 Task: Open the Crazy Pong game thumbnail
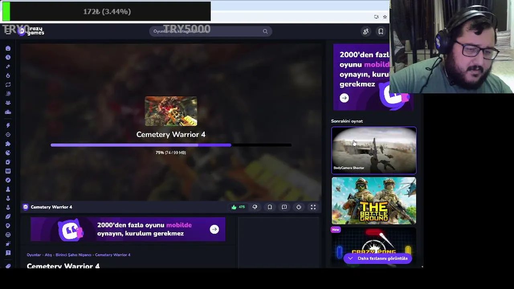click(374, 246)
